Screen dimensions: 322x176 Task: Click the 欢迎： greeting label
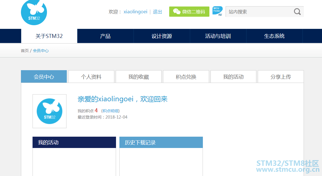click(x=115, y=12)
